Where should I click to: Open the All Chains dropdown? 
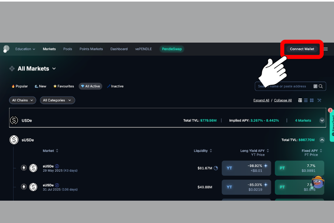(x=23, y=100)
